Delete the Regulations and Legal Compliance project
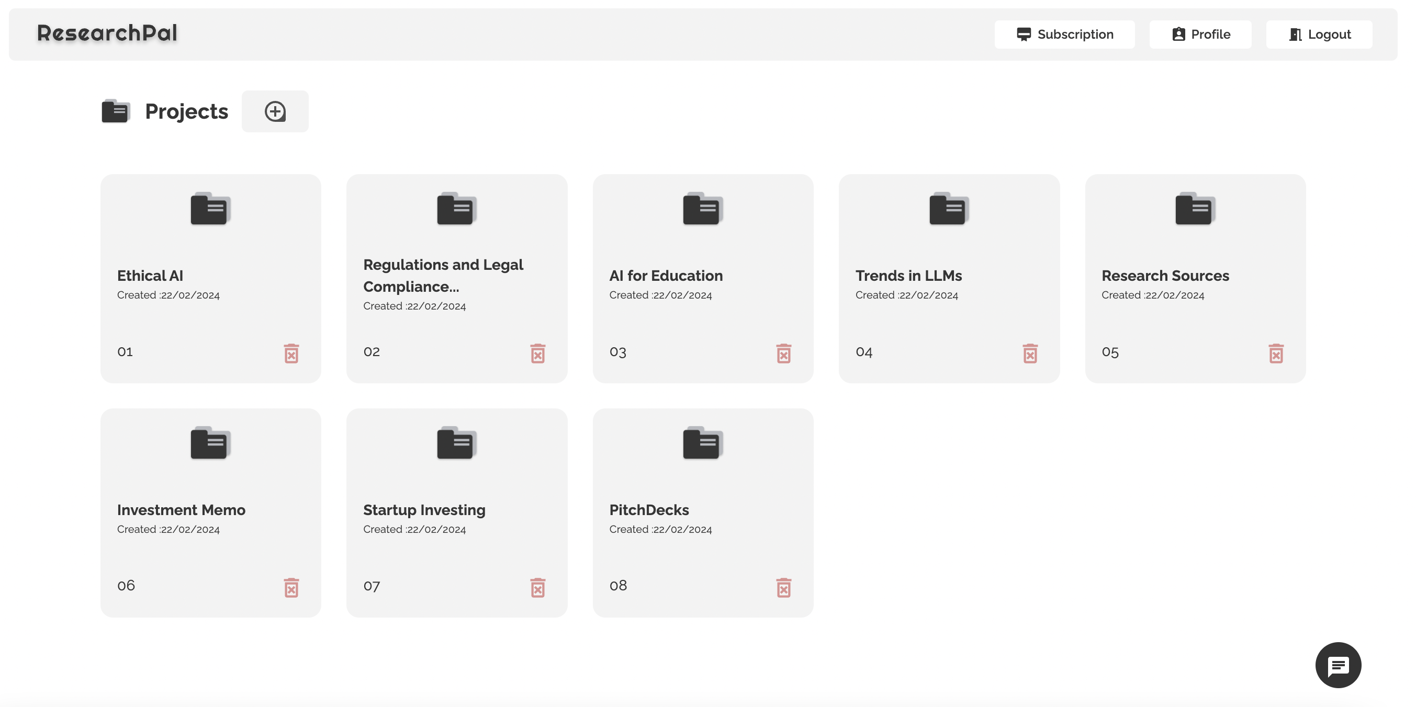The height and width of the screenshot is (707, 1416). [537, 353]
